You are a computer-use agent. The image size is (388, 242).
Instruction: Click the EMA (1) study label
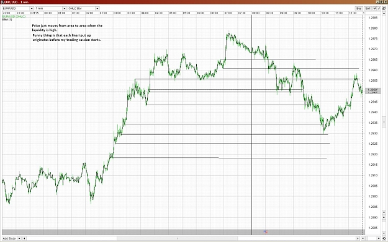(x=7, y=19)
